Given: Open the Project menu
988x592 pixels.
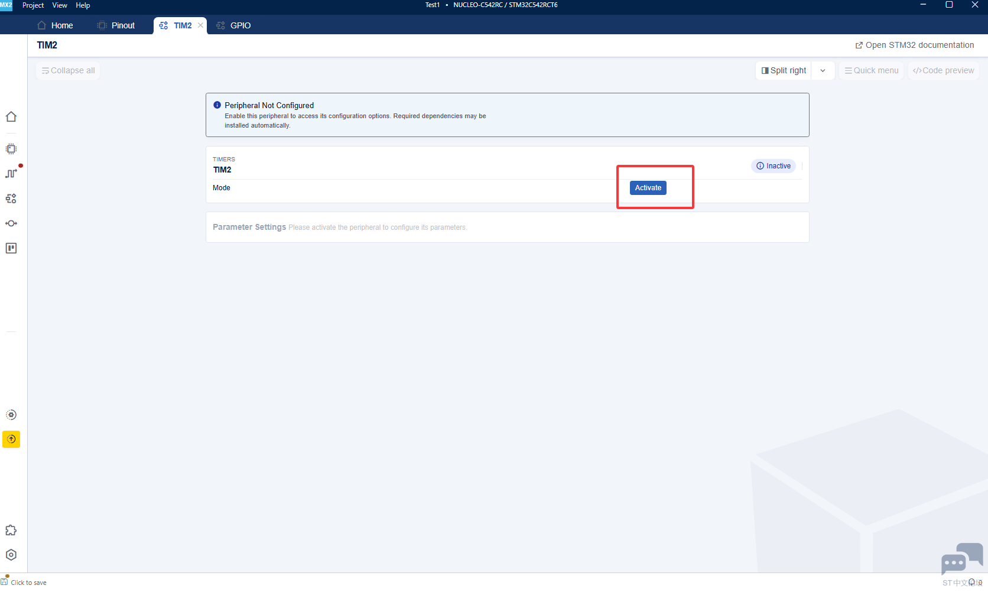Looking at the screenshot, I should [x=33, y=5].
